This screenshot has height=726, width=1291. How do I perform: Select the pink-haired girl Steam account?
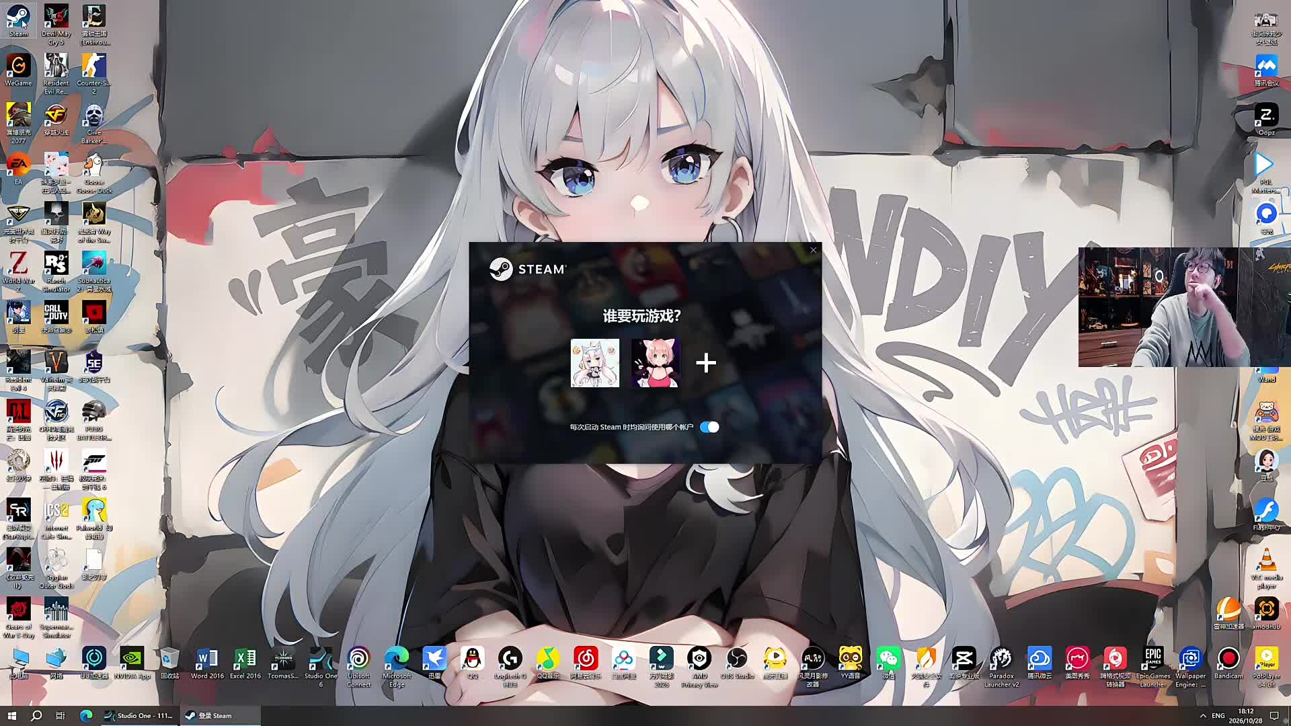(656, 363)
